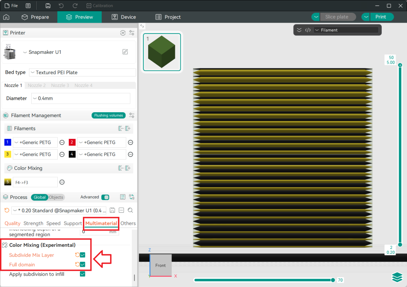
Task: Open the Bed type dropdown
Action: [82, 72]
